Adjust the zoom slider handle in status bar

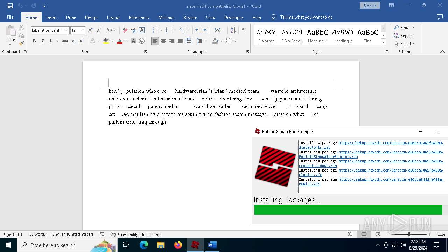coord(409,234)
